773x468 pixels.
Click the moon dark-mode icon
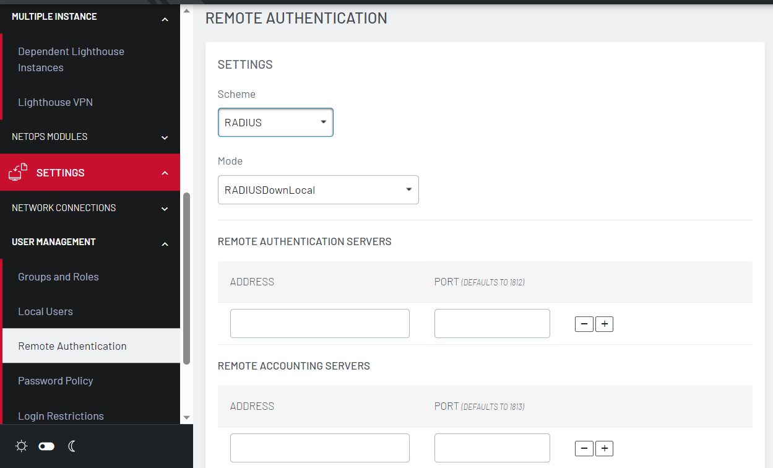(72, 446)
